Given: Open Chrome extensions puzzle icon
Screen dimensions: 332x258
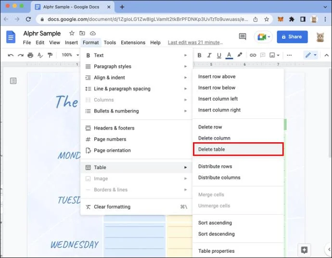Looking at the screenshot, I should point(292,19).
